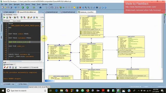The image size is (166, 93).
Task: Click the Save All icon in main toolbar
Action: click(11, 7)
